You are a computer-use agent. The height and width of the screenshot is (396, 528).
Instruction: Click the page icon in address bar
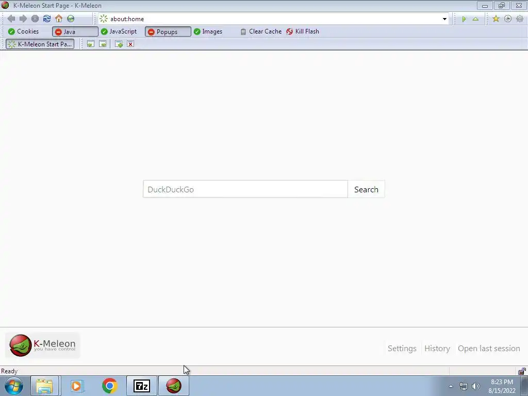click(x=104, y=19)
